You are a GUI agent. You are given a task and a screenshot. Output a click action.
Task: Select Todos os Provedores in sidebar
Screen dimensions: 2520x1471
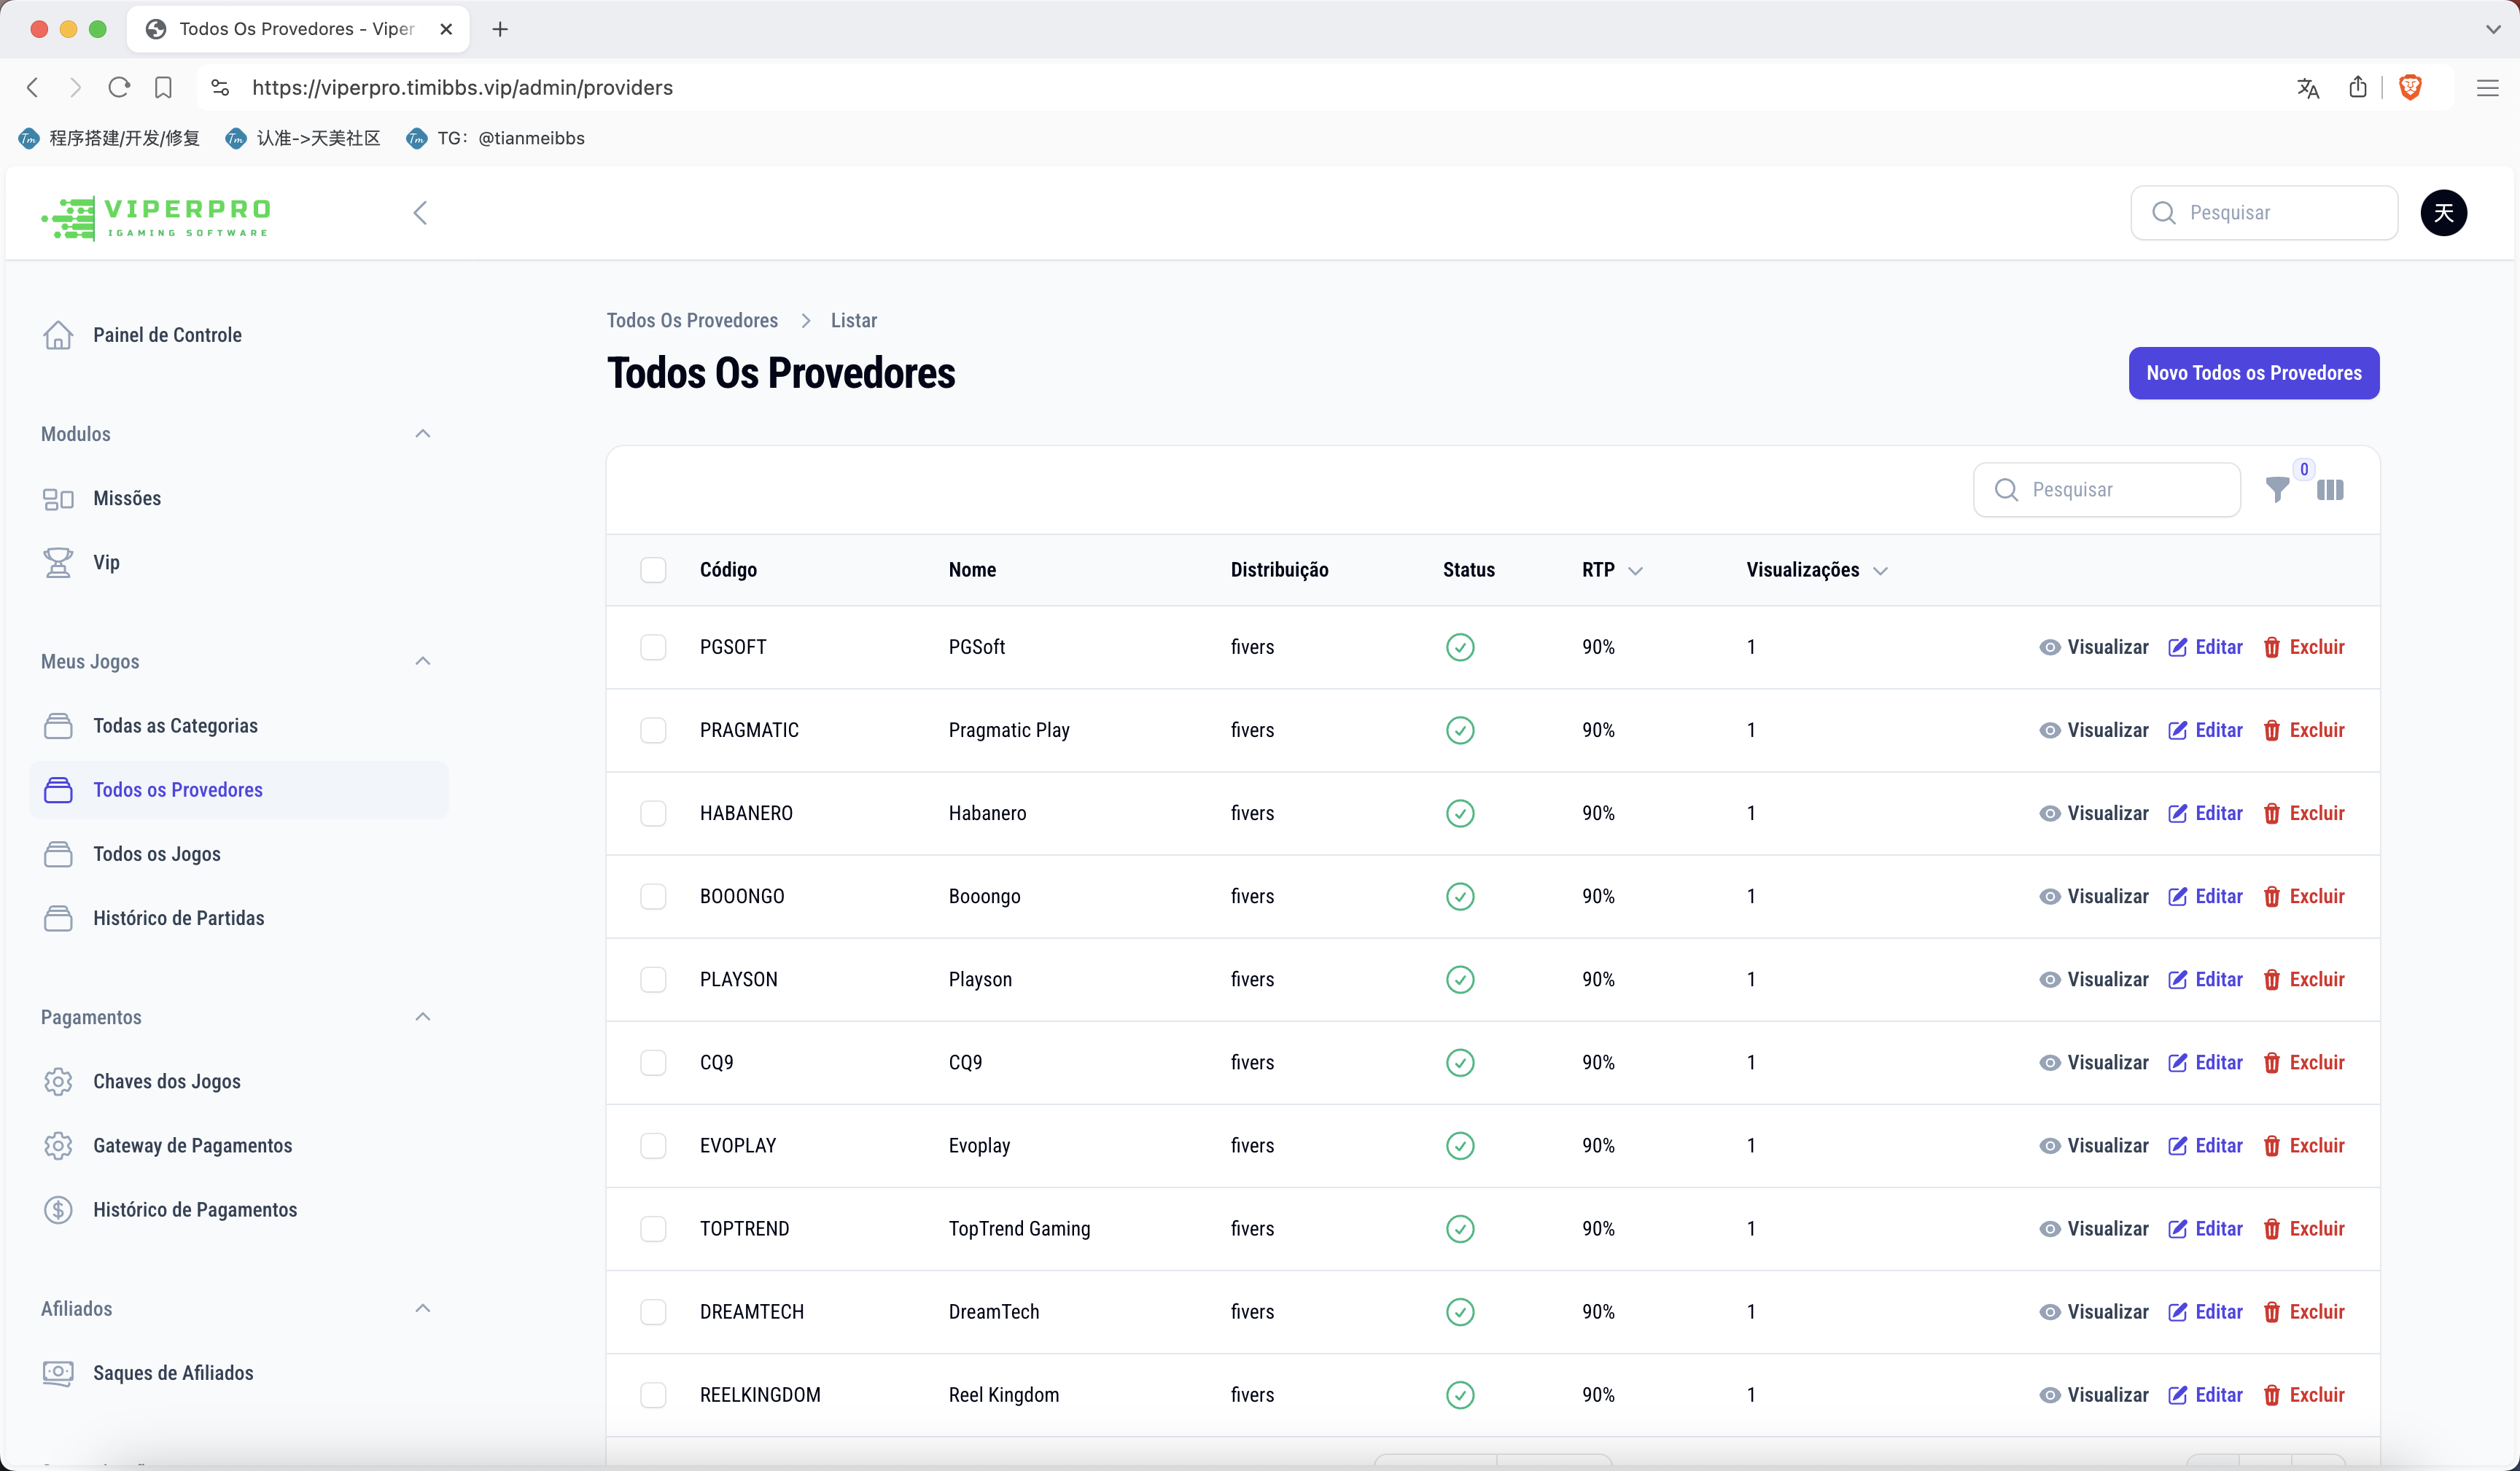point(239,790)
